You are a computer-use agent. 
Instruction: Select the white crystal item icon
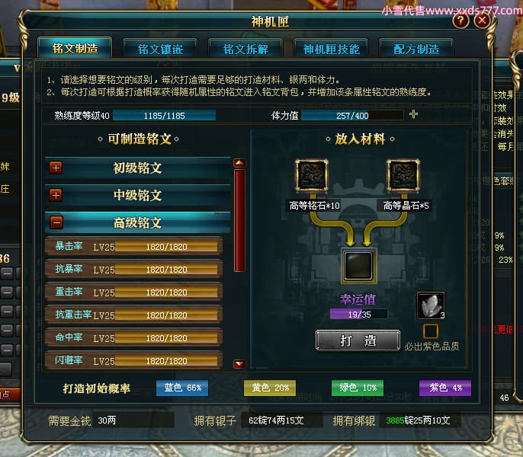pyautogui.click(x=431, y=305)
